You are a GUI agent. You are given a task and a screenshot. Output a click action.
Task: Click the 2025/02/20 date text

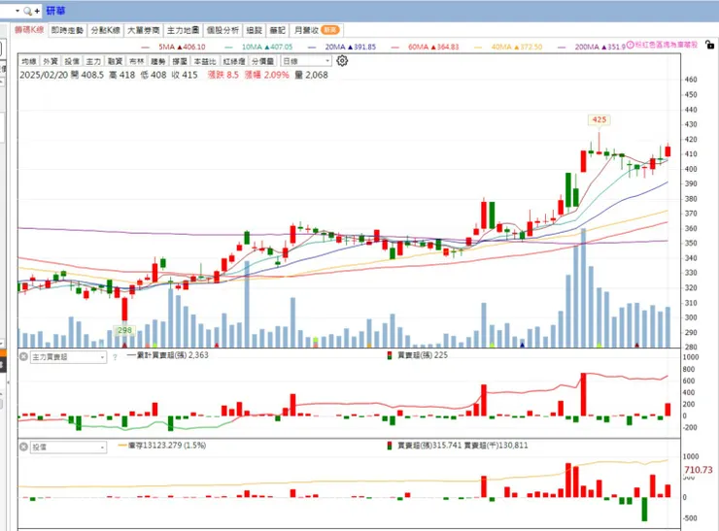pos(43,75)
